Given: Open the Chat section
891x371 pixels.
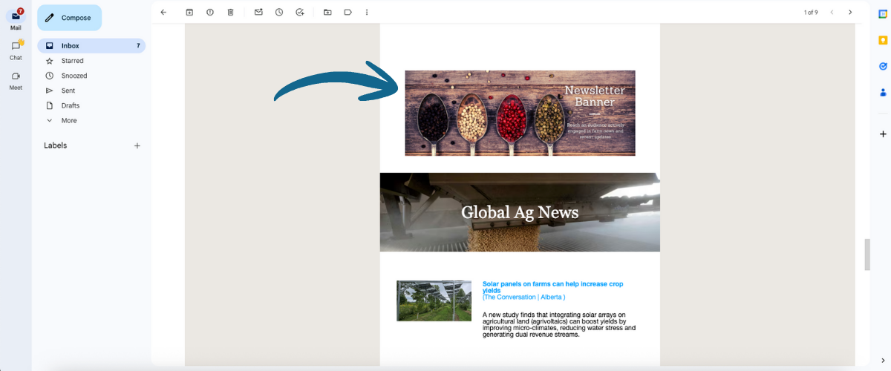Looking at the screenshot, I should tap(16, 50).
